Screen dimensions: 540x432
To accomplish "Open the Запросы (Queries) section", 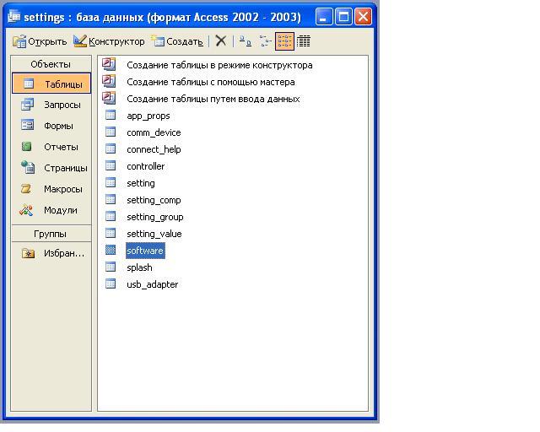I will pos(51,105).
